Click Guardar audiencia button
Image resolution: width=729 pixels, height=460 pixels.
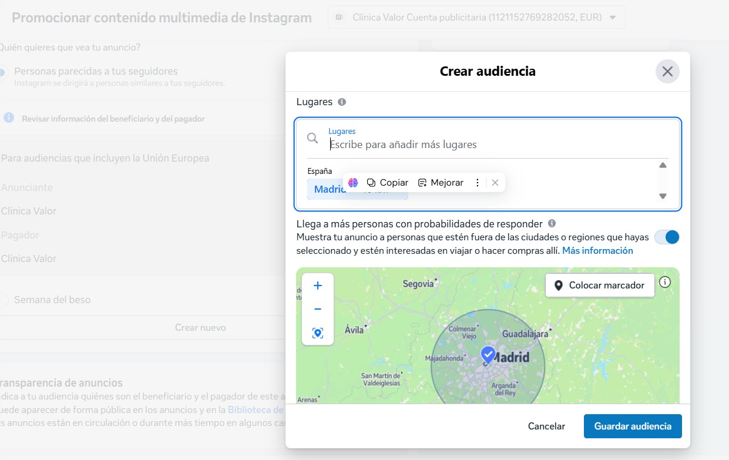click(633, 427)
